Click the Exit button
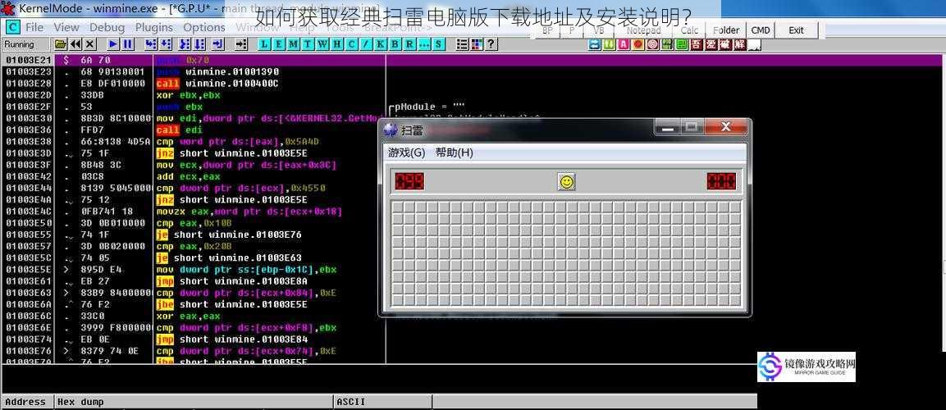Screen dimensions: 946x410 click(x=797, y=31)
